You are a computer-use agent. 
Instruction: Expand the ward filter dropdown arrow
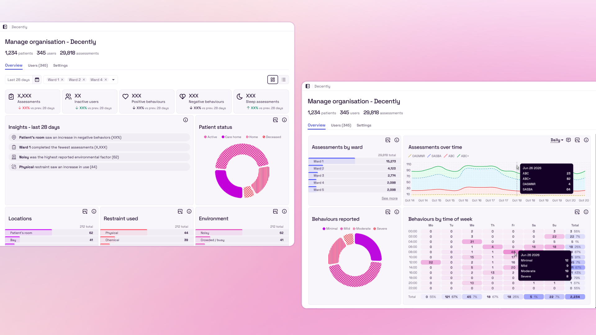pos(113,80)
